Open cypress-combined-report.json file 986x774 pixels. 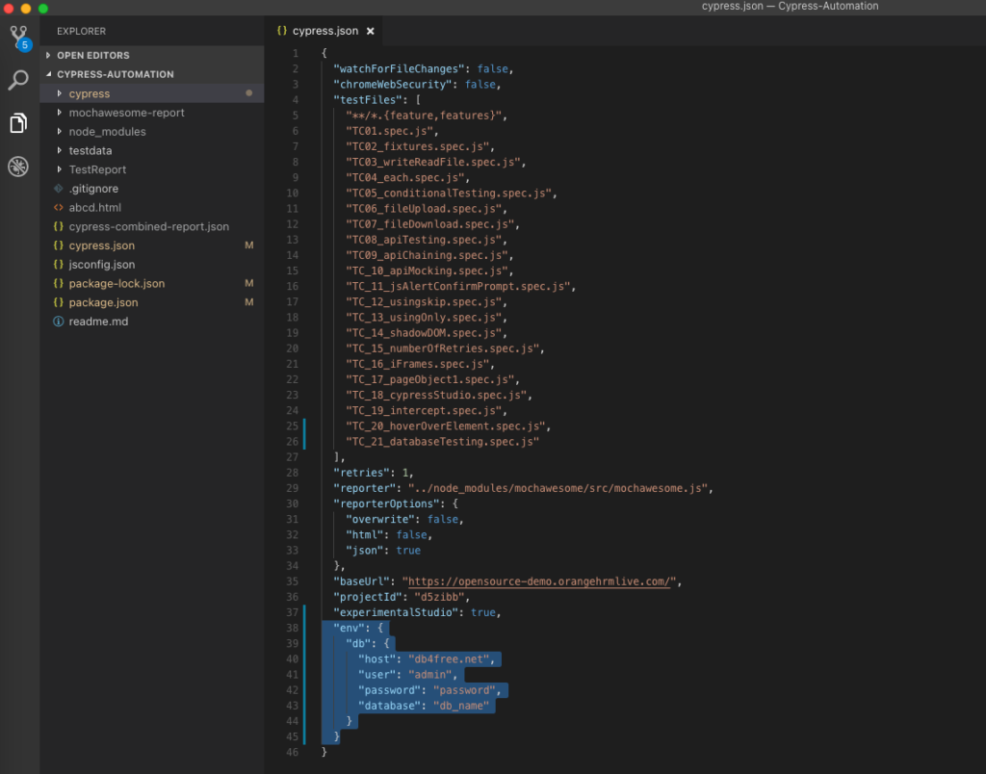click(148, 227)
